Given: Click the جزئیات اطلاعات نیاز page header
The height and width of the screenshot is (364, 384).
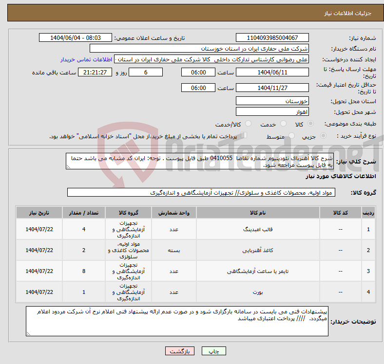Looking at the screenshot, I should click(348, 13).
